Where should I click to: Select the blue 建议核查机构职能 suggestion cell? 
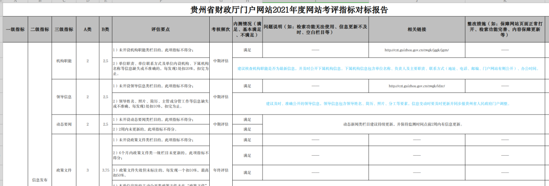pos(390,69)
